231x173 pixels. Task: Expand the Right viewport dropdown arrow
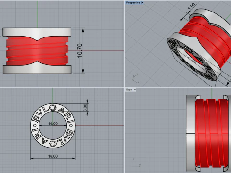[135, 90]
